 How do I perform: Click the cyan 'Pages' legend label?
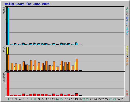click(x=127, y=31)
